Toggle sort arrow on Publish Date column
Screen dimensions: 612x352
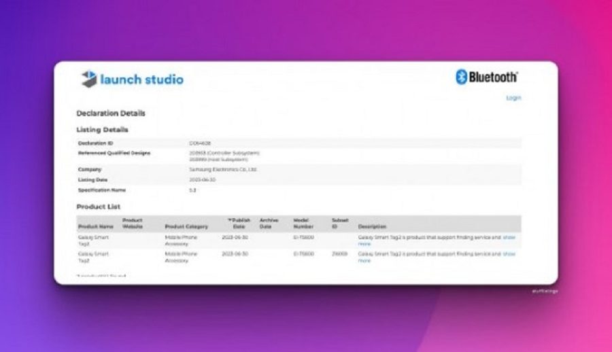point(229,220)
